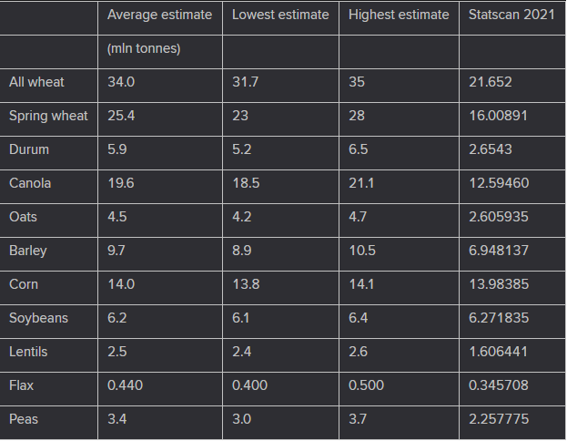Click the Spring wheat row label
This screenshot has width=567, height=441.
pos(48,116)
